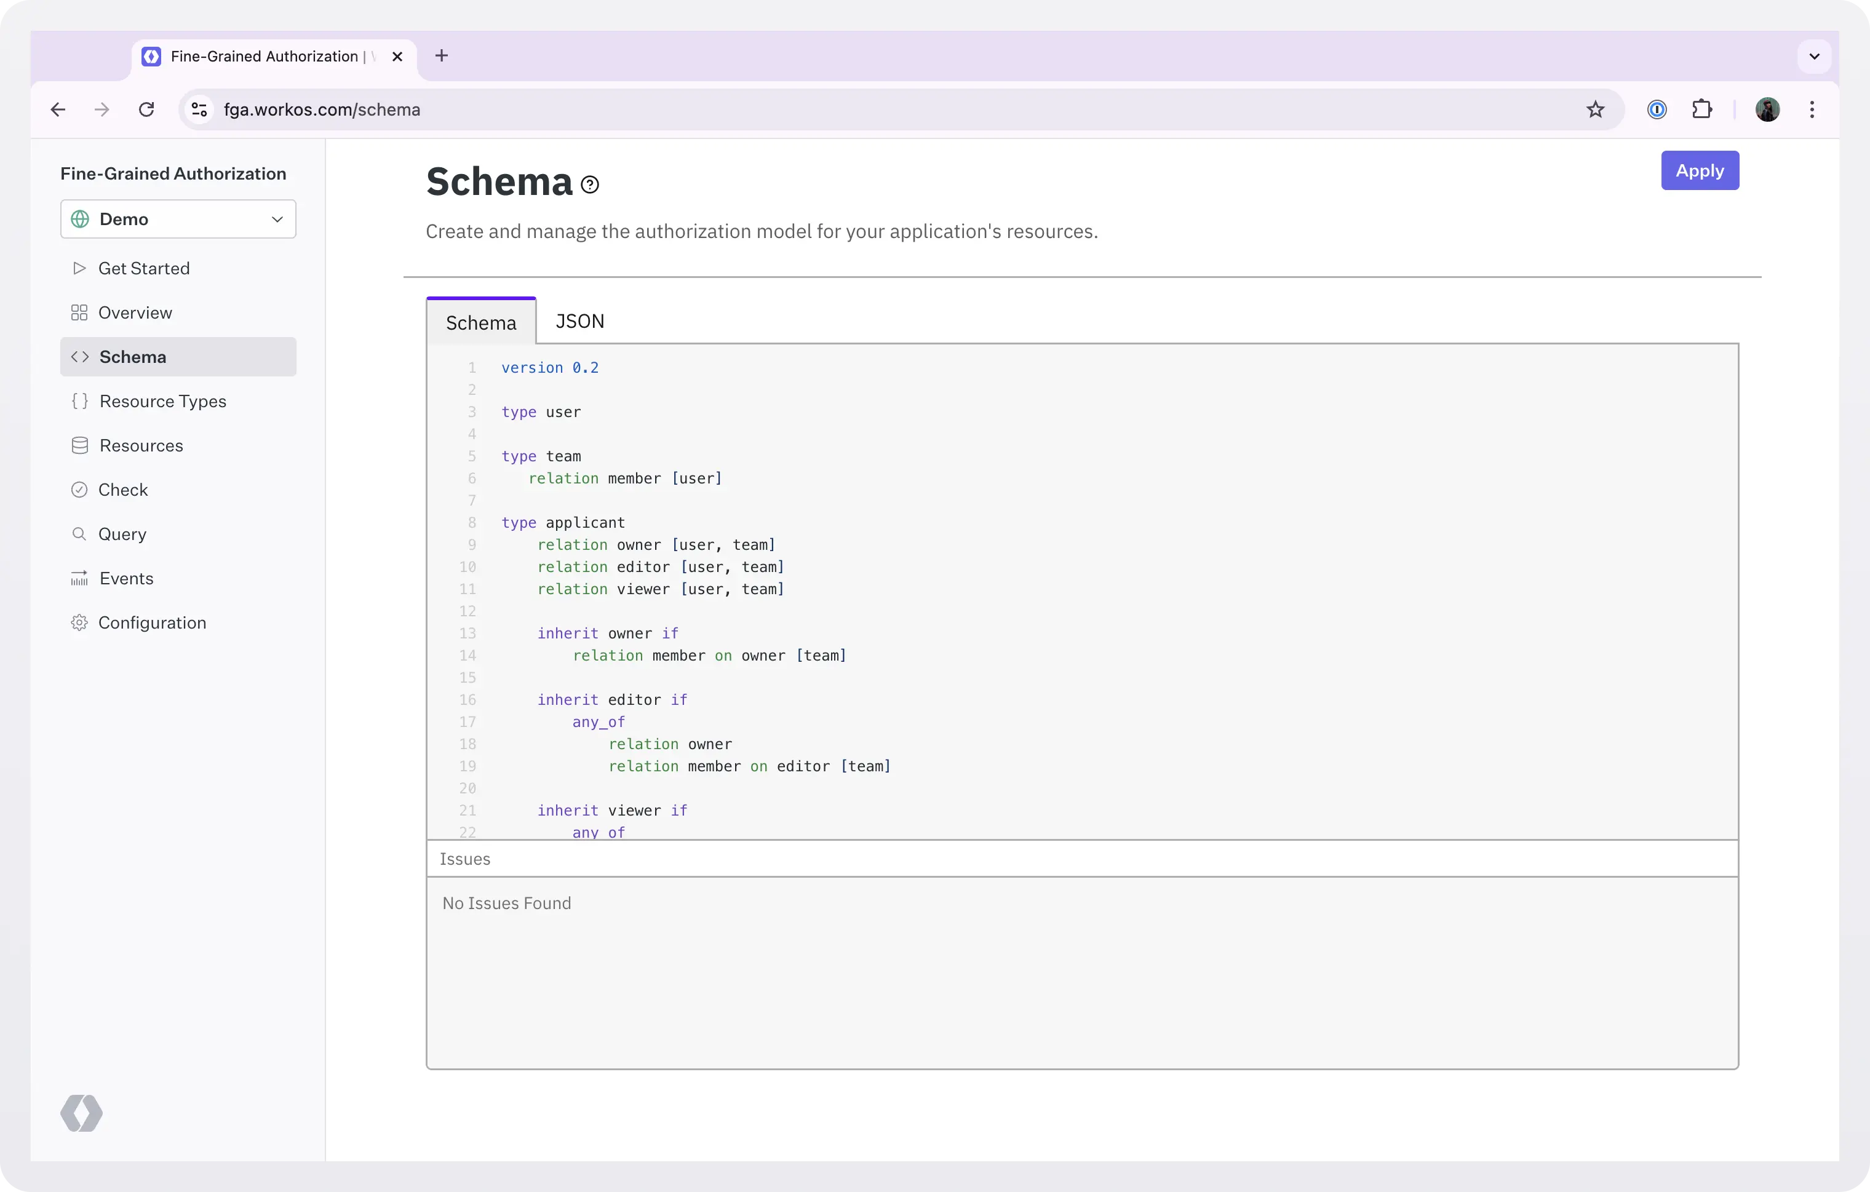Click the 'No Issues Found' message
The width and height of the screenshot is (1870, 1192).
(x=506, y=903)
